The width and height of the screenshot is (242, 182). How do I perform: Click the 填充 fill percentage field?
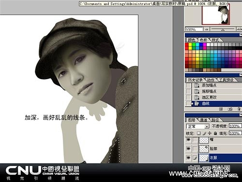(x=235, y=133)
